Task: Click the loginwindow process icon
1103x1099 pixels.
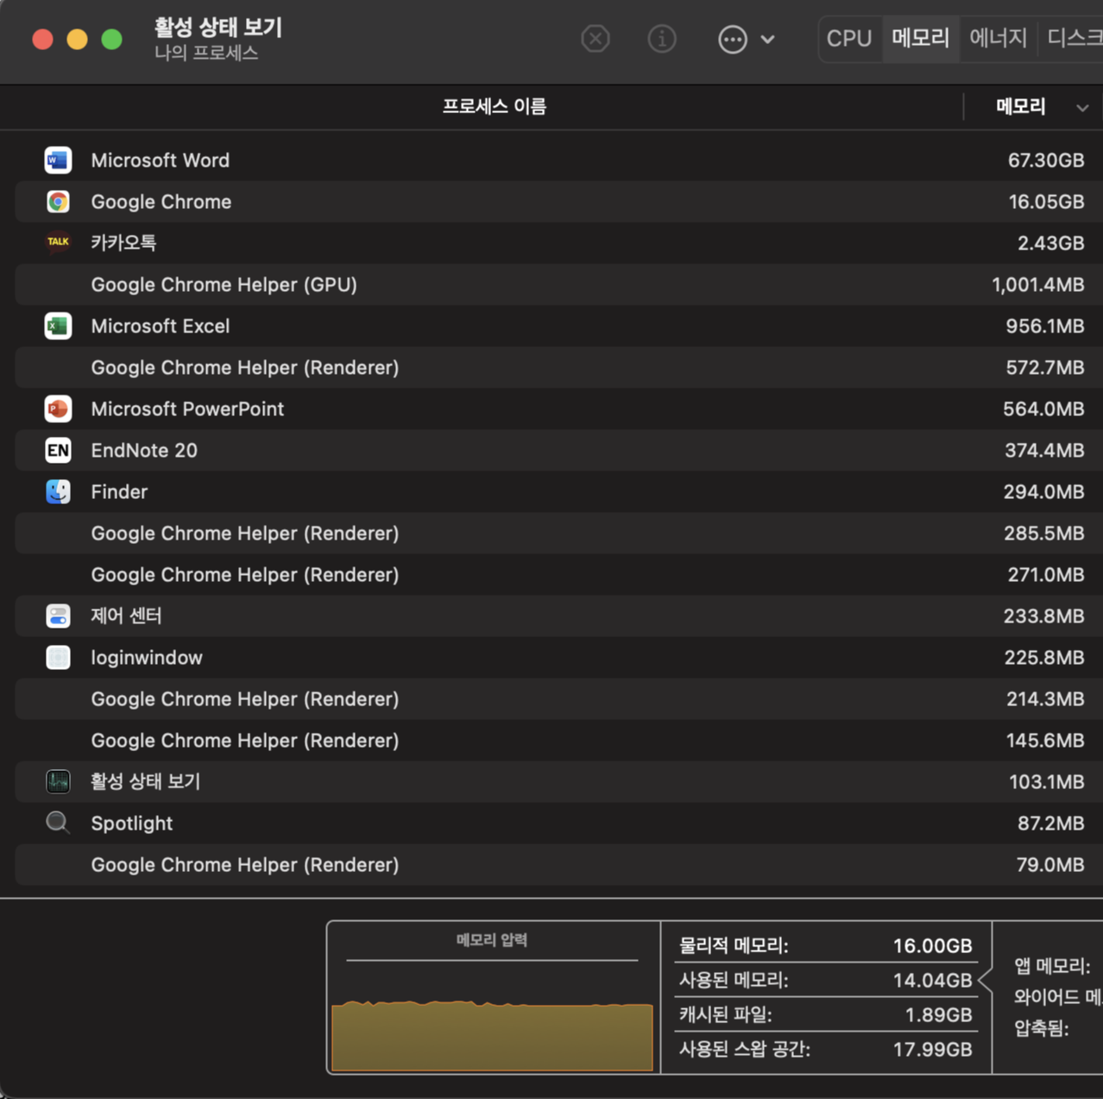Action: point(58,658)
